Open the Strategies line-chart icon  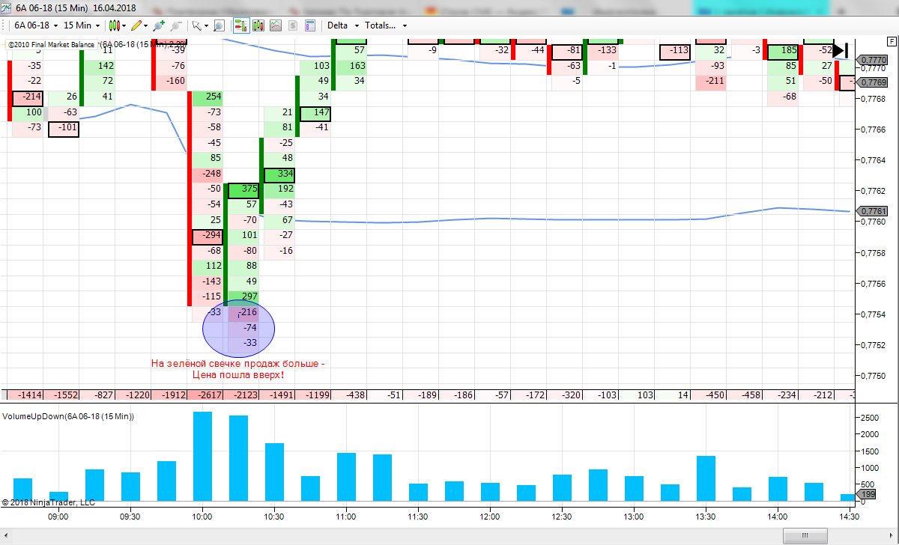tap(276, 25)
